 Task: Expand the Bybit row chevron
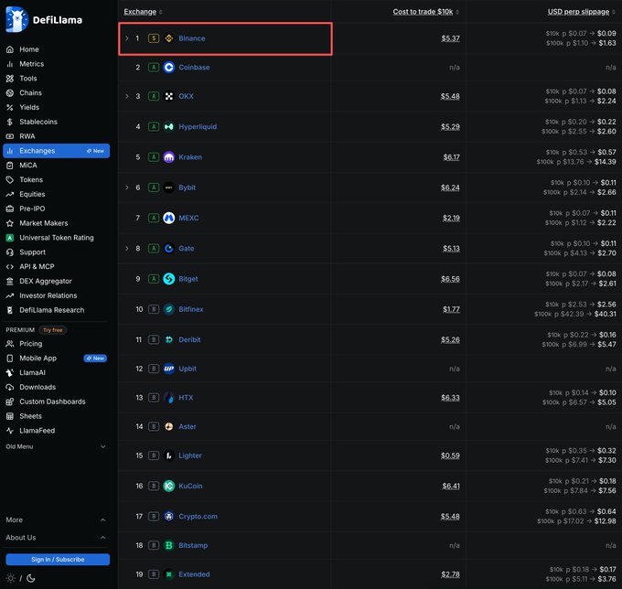[127, 187]
